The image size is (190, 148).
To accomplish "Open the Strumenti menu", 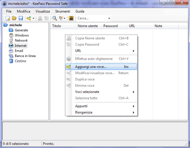I will pyautogui.click(x=63, y=11).
